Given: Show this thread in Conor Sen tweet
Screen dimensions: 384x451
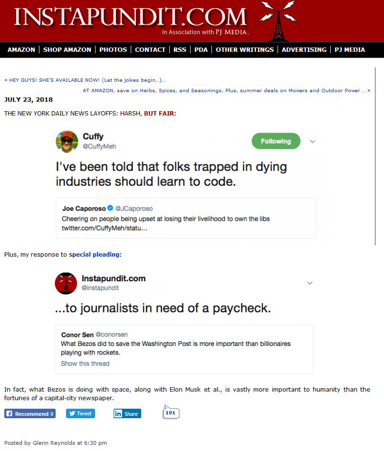Looking at the screenshot, I should coord(85,364).
